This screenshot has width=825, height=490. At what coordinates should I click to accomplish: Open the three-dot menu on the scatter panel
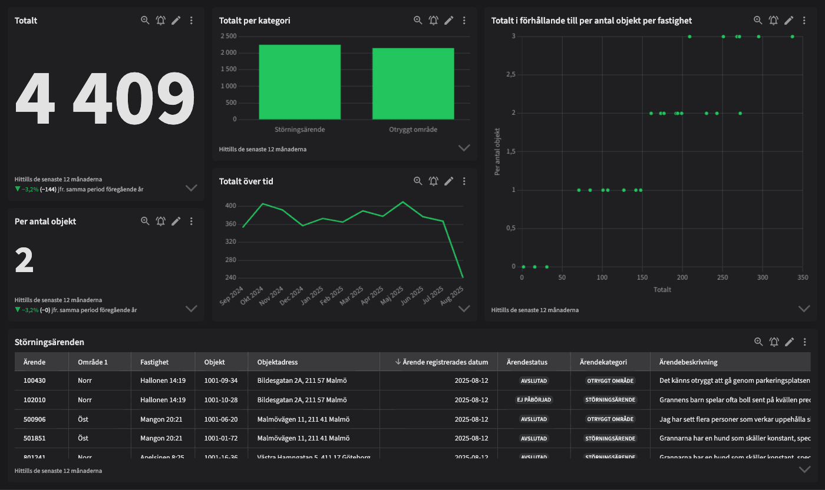pos(804,21)
